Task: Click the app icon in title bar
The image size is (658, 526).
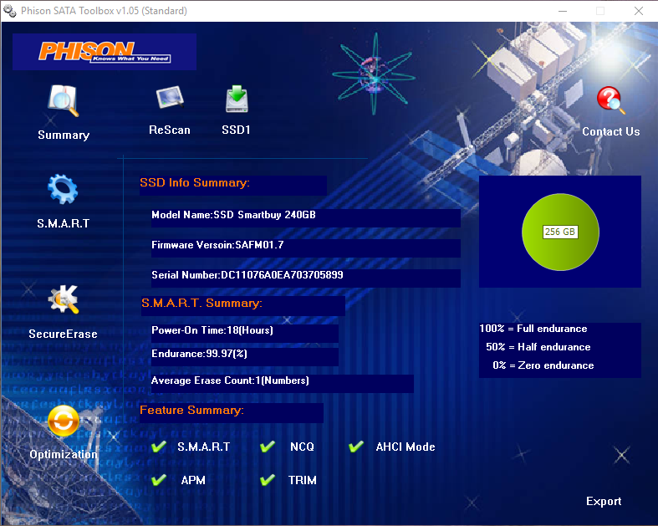Action: coord(9,11)
